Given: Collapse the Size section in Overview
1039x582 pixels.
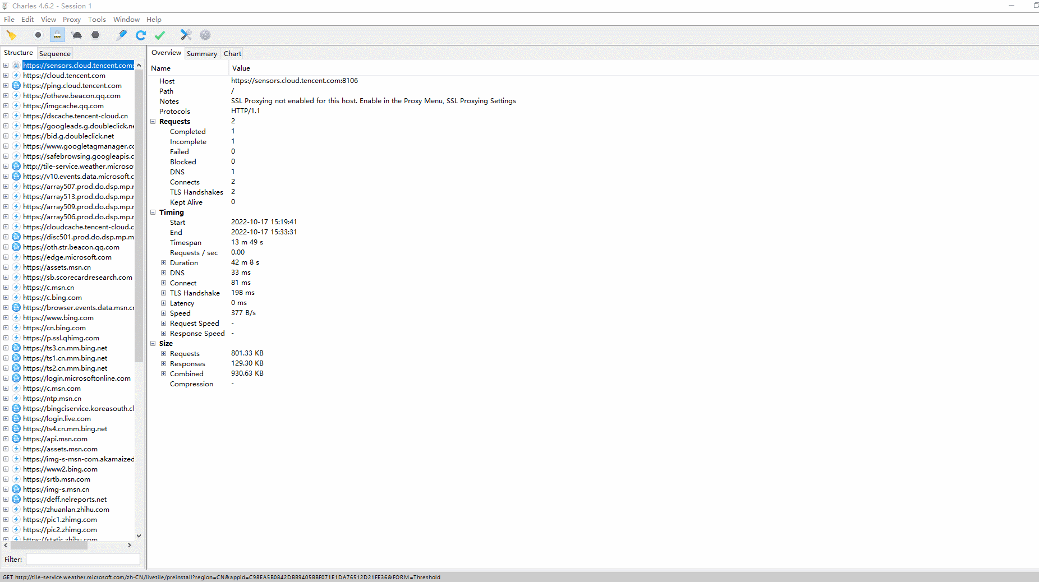Looking at the screenshot, I should click(153, 344).
